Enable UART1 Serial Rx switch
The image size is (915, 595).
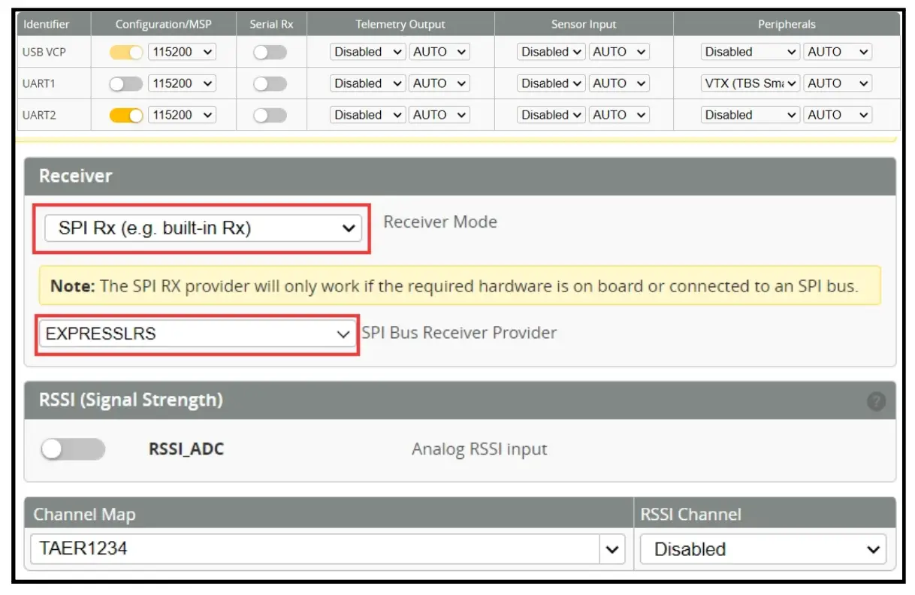[270, 84]
